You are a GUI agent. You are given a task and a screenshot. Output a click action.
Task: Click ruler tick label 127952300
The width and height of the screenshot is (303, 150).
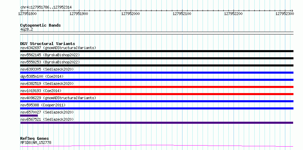tap(285, 14)
